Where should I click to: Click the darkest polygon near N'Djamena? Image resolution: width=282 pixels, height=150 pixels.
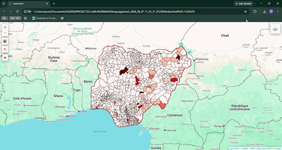pos(178,57)
